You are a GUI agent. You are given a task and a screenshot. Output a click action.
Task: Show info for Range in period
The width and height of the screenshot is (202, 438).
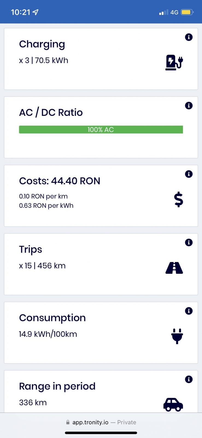point(189,379)
